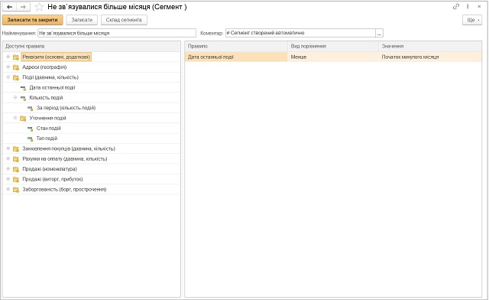Expand the Рахунки на оплату node
The height and width of the screenshot is (300, 489).
click(x=8, y=158)
